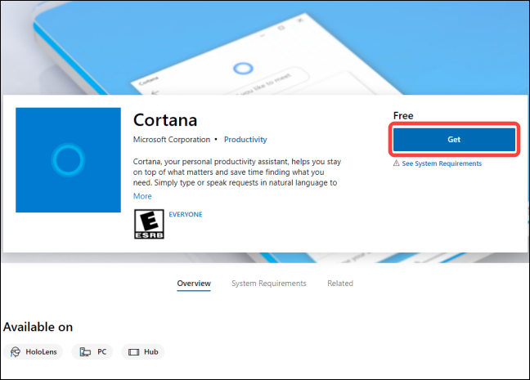Click the HoloLens device icon
Image resolution: width=530 pixels, height=380 pixels.
click(16, 352)
